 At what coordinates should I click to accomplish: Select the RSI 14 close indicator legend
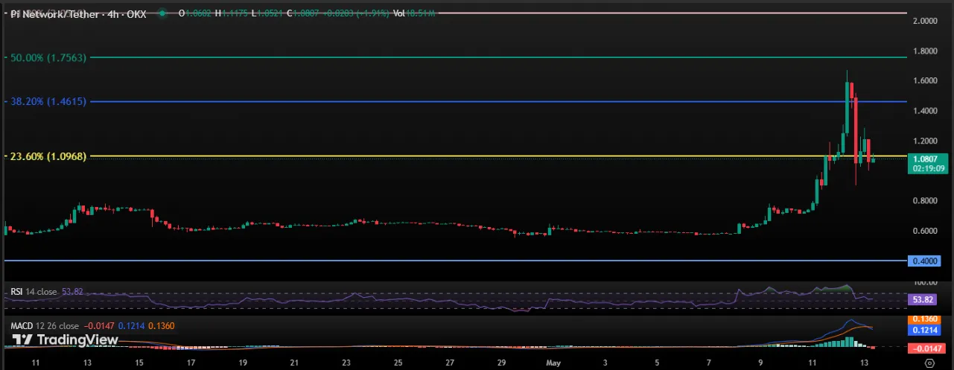click(34, 292)
